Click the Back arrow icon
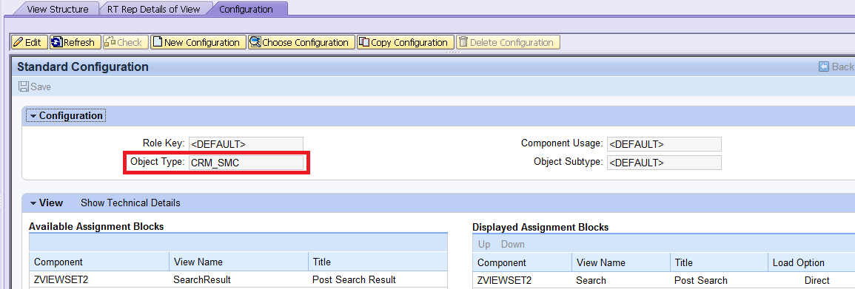This screenshot has height=289, width=855. (824, 67)
